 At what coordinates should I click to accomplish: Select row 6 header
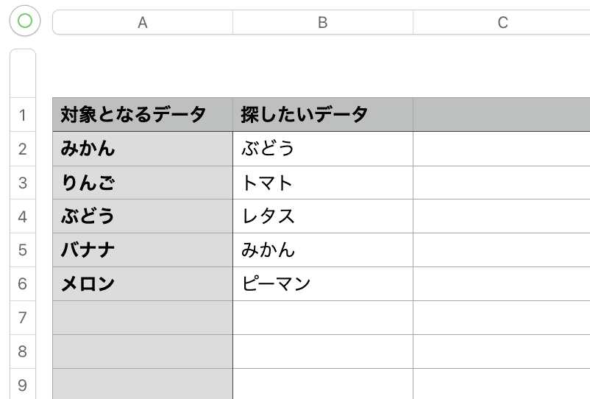[x=23, y=284]
